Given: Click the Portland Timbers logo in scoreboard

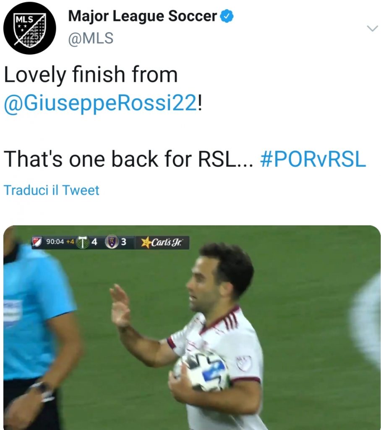Looking at the screenshot, I should [83, 242].
